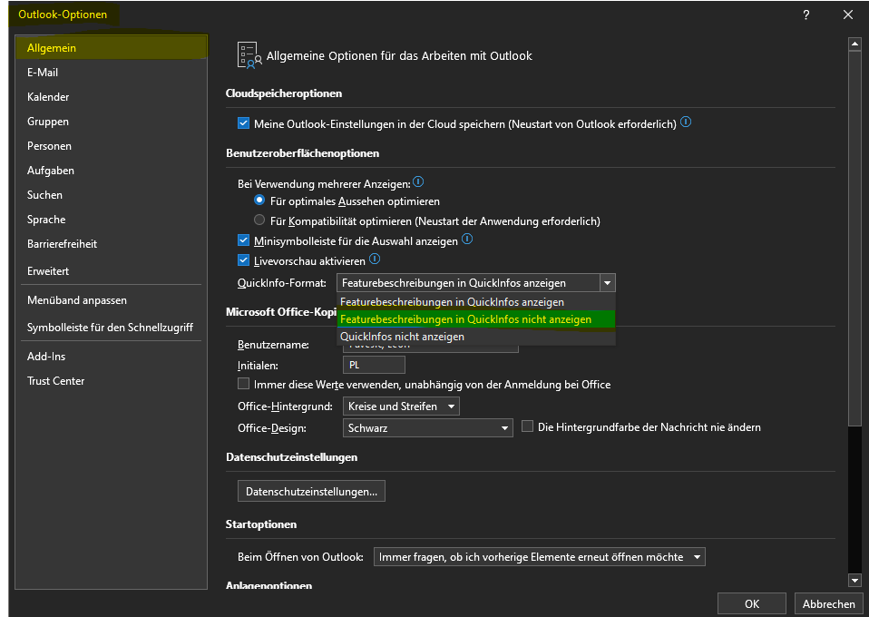Image resolution: width=869 pixels, height=617 pixels.
Task: Click the 'Datenschutzeinstellungen...' button
Action: (311, 491)
